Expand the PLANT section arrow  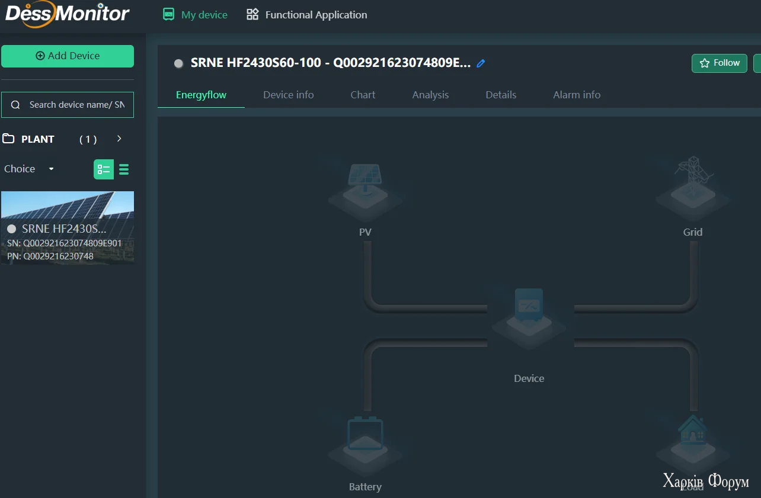[x=119, y=139]
